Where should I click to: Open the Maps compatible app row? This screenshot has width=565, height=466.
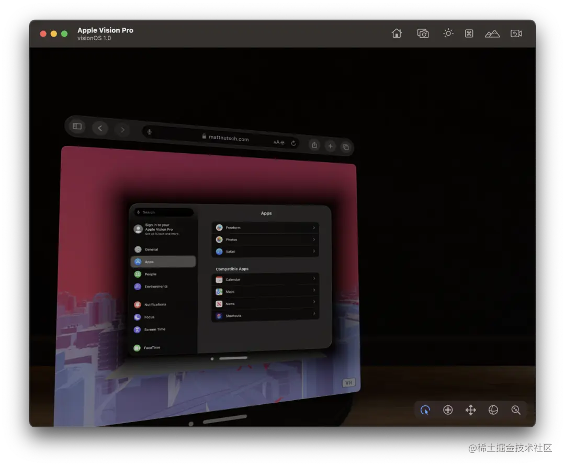265,291
